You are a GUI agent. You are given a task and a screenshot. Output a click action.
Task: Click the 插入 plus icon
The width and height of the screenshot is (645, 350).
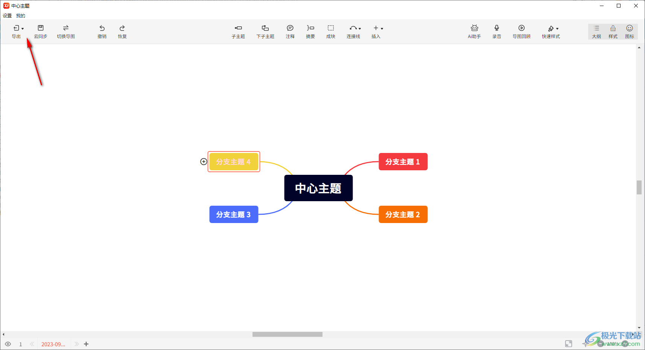point(376,28)
